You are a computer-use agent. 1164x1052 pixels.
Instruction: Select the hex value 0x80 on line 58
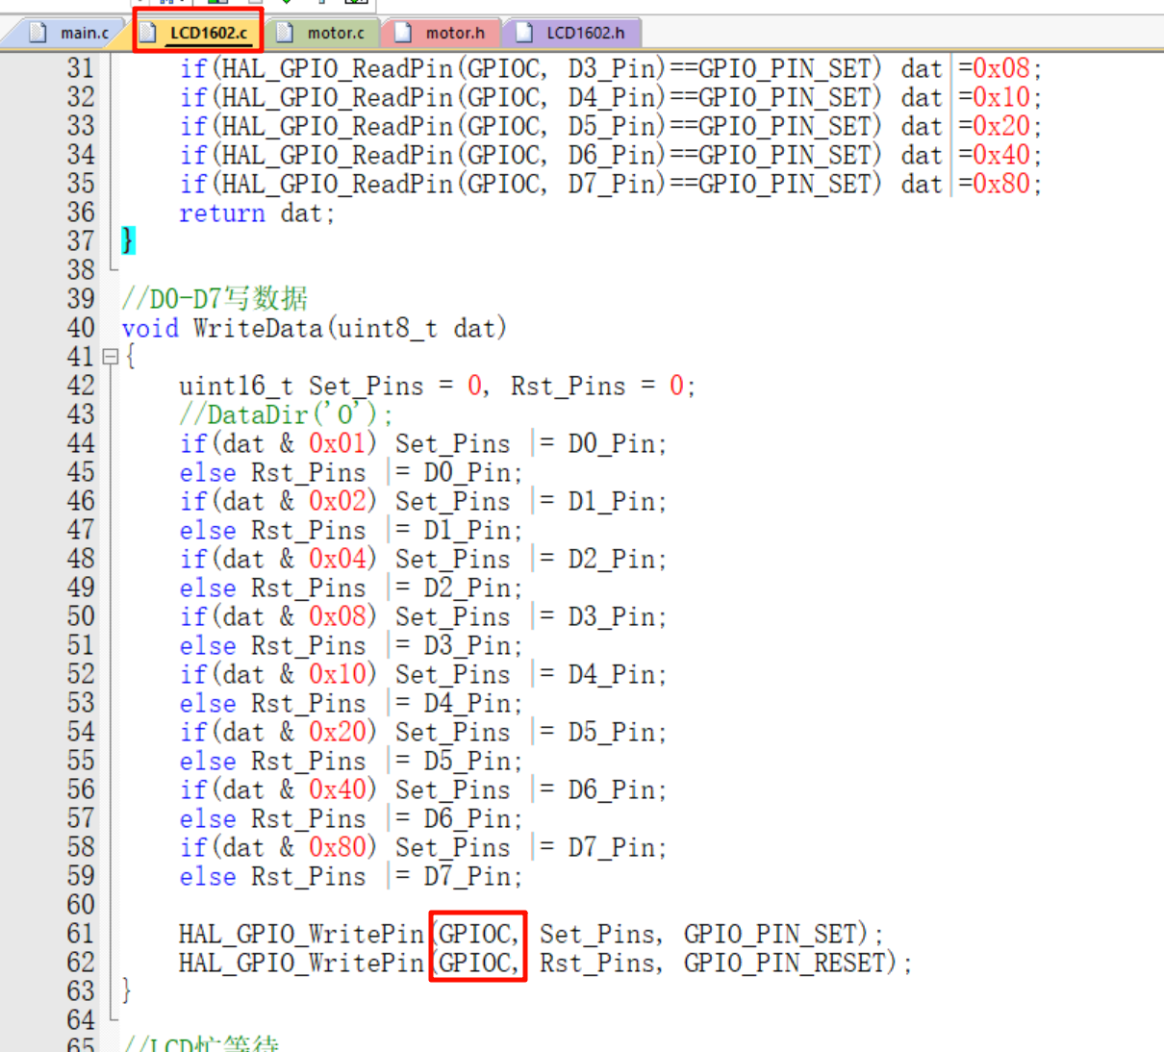[x=339, y=847]
